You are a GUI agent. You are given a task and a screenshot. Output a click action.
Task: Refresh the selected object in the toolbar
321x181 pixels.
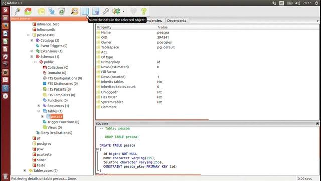coord(28,11)
